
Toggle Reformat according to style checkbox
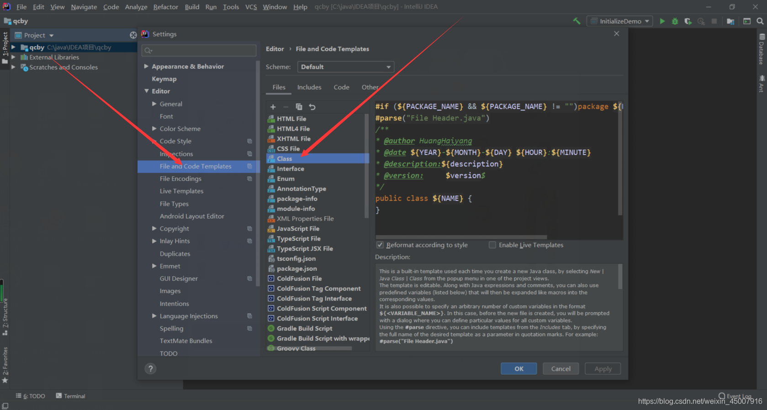pos(380,245)
